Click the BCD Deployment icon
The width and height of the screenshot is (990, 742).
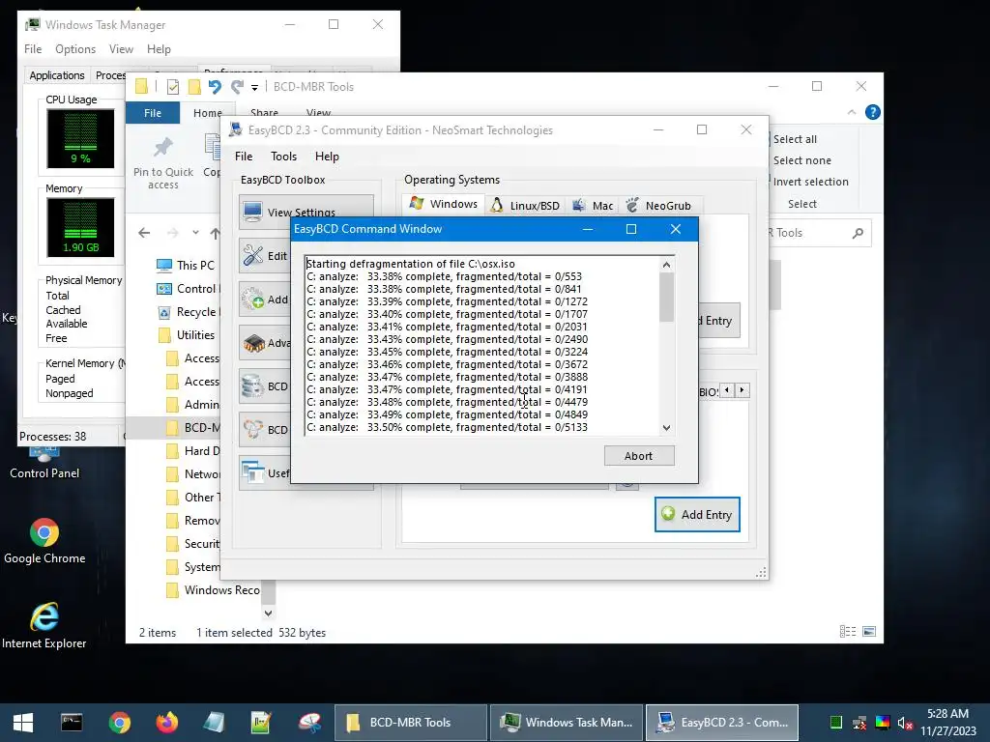tap(253, 430)
